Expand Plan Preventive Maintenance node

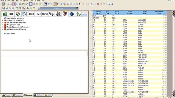click(2, 23)
